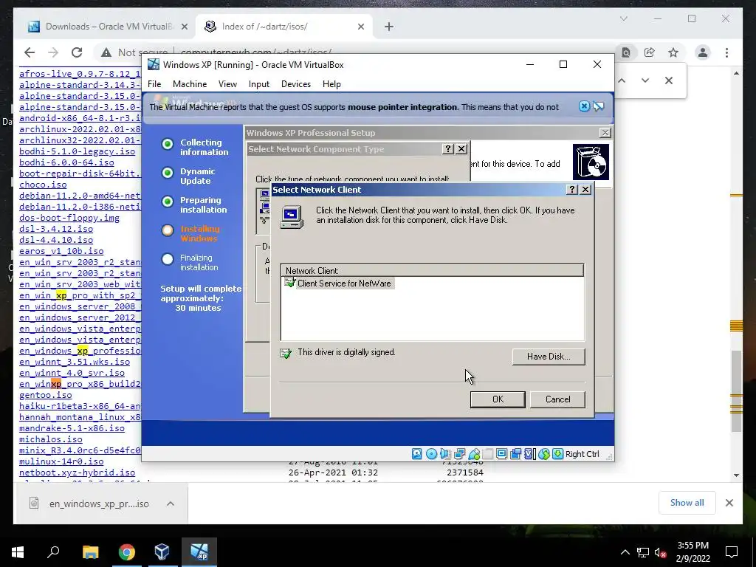
Task: Open Chrome tab search chevron
Action: tap(623, 18)
